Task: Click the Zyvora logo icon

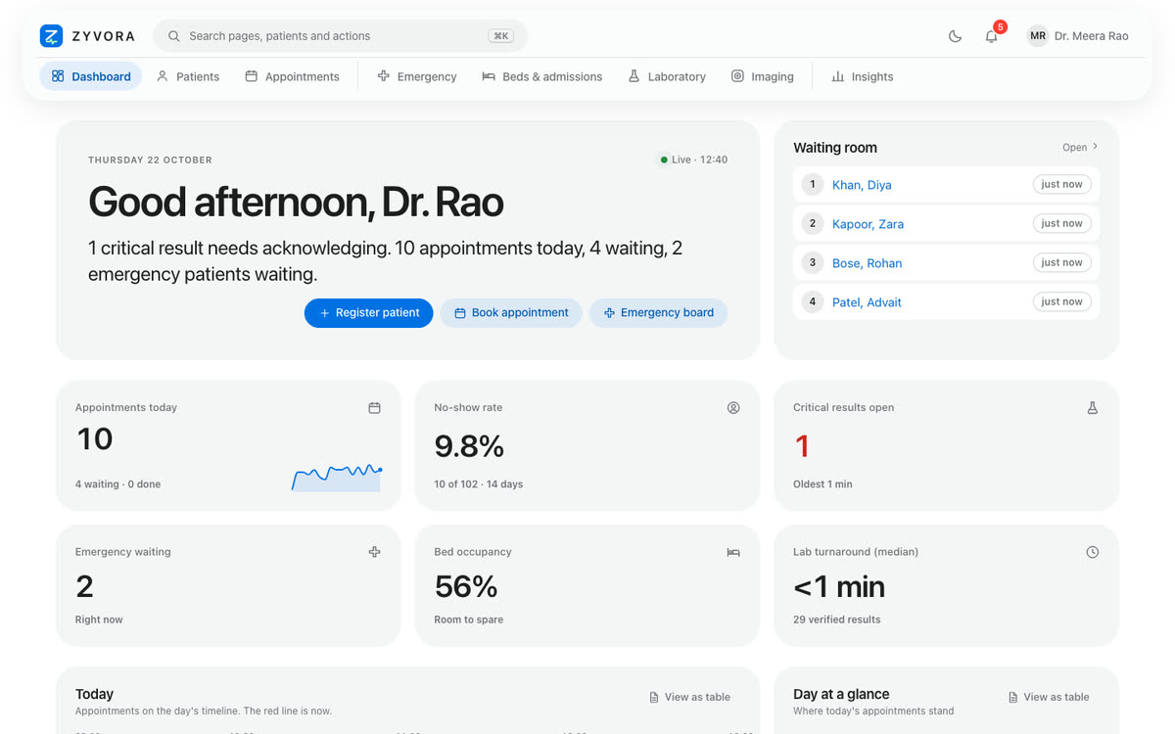Action: (51, 36)
